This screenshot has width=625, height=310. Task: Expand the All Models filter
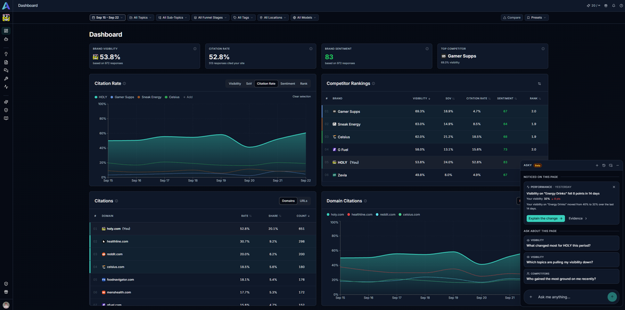point(305,17)
